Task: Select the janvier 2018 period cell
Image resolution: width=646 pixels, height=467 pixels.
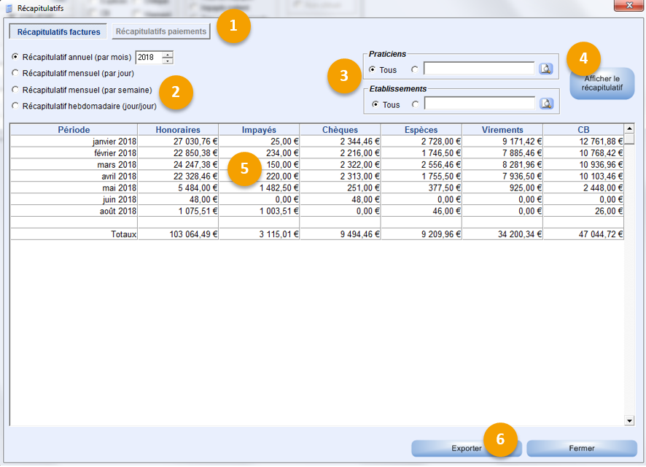Action: [74, 142]
